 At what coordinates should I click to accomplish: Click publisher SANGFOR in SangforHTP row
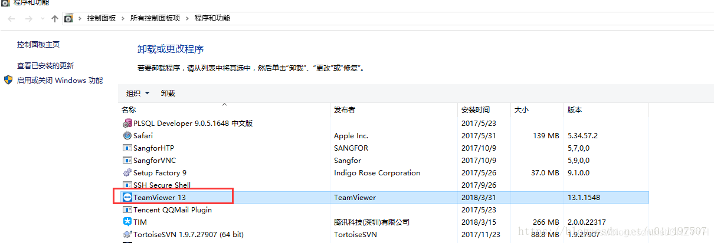coord(351,148)
